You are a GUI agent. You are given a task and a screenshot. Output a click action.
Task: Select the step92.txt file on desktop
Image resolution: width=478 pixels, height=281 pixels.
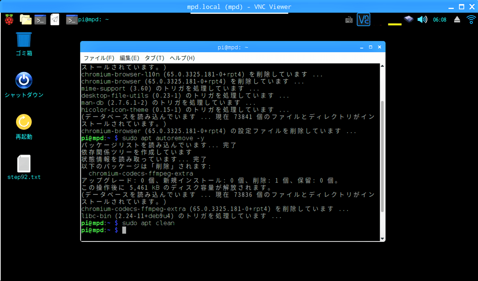pos(24,164)
